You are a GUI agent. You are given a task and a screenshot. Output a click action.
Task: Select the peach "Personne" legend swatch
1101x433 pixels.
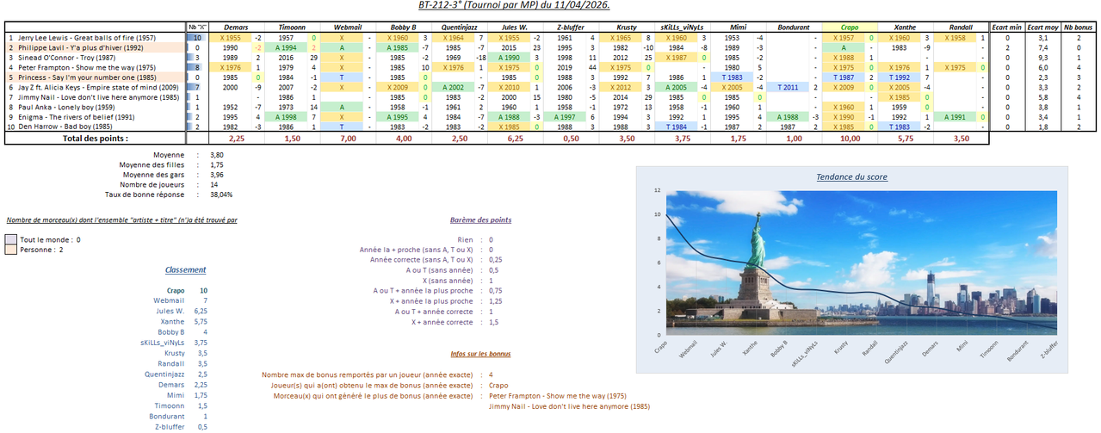click(11, 250)
